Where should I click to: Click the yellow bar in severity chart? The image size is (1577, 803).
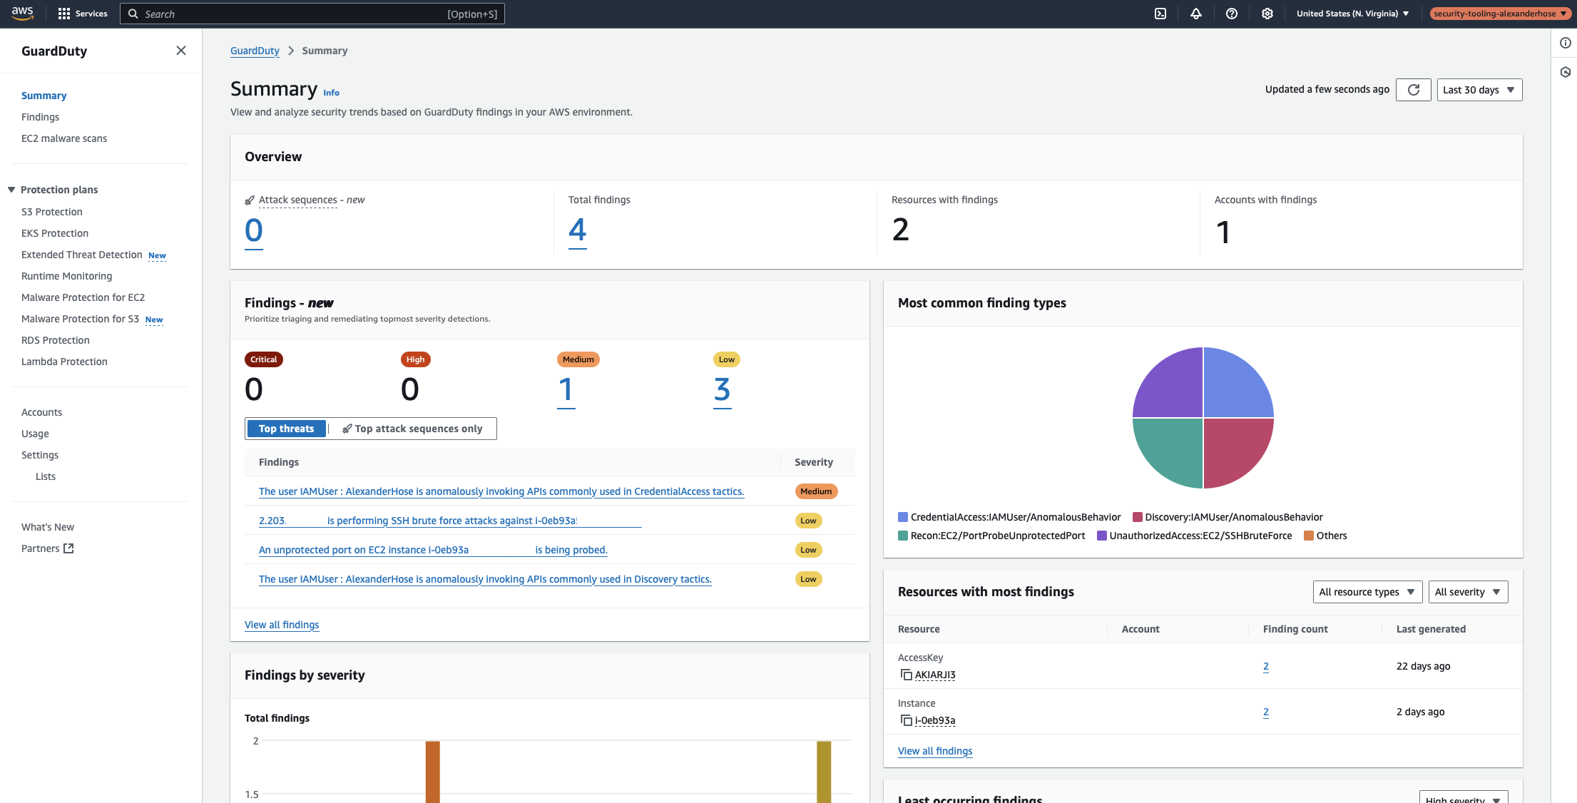pyautogui.click(x=824, y=772)
